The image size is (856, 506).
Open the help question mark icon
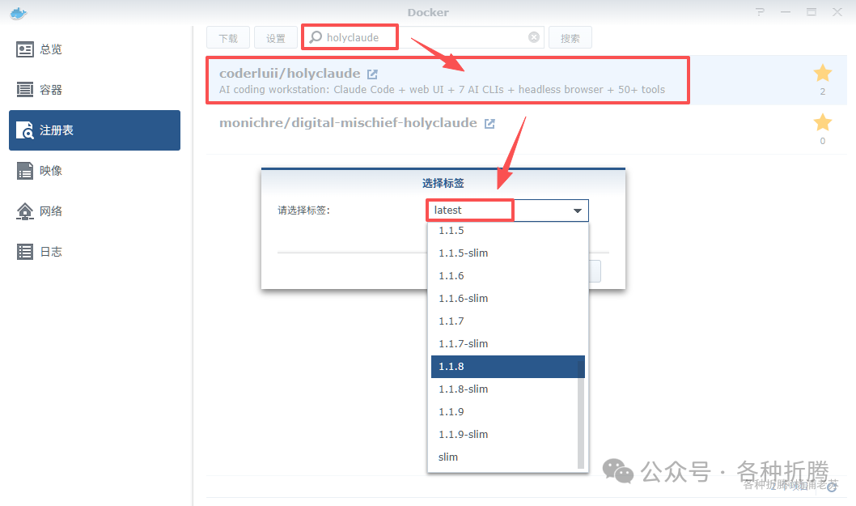click(x=759, y=12)
